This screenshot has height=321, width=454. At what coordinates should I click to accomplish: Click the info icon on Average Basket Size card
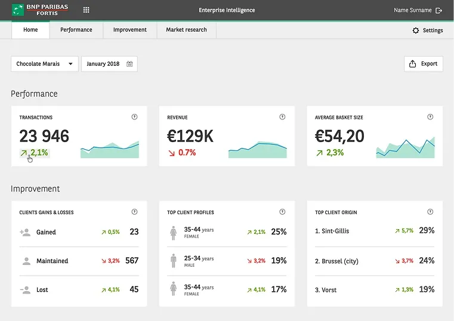tap(430, 117)
